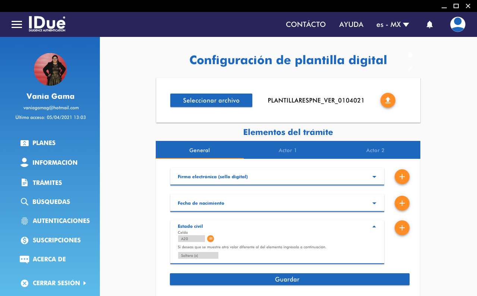Screen dimensions: 477x296
Task: Switch to the Actor 2 tab
Action: click(x=375, y=150)
